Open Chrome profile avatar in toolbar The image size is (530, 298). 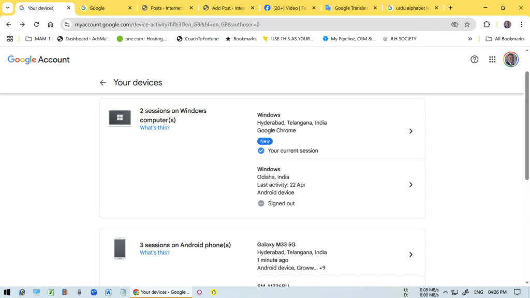507,24
